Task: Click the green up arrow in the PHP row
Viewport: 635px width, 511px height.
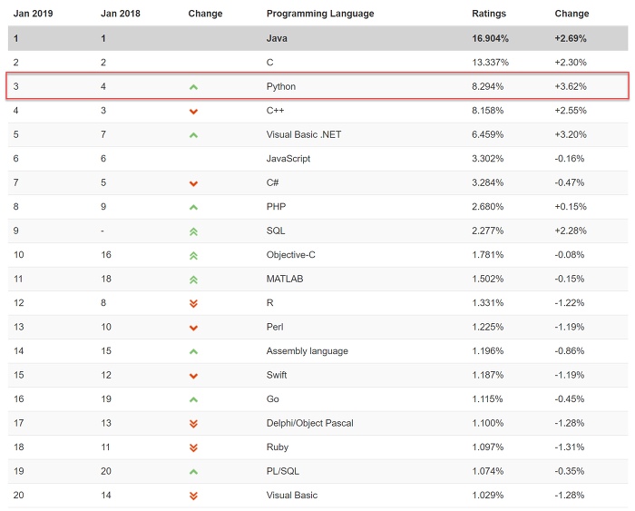Action: (x=193, y=208)
